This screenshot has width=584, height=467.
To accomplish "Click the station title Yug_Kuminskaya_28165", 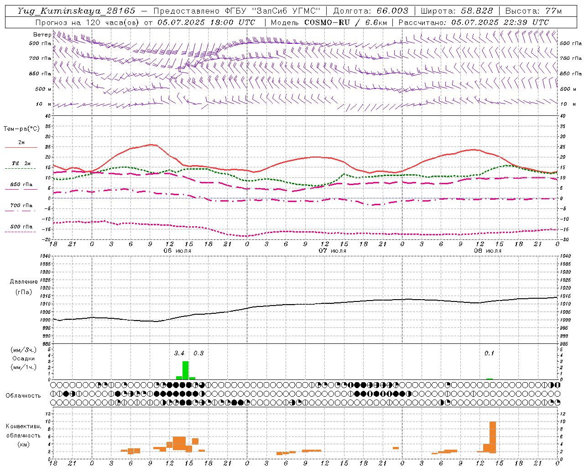I will 76,11.
